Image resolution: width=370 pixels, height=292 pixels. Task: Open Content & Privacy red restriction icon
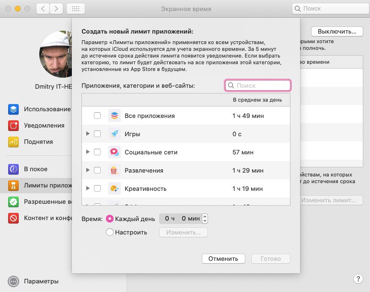[13, 218]
